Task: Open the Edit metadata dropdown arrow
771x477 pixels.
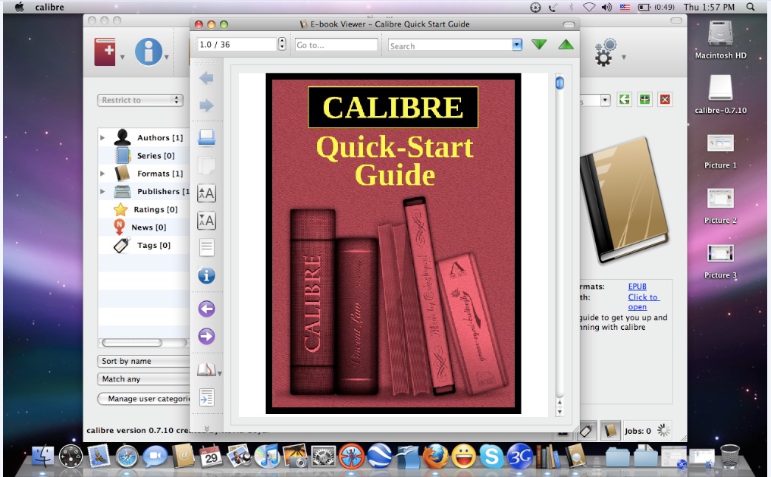Action: pos(167,58)
